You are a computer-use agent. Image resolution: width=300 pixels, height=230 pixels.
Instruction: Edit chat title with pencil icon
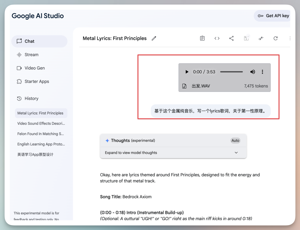[x=154, y=38]
